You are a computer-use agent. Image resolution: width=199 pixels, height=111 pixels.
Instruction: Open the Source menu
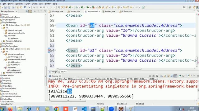[x=11, y=4]
